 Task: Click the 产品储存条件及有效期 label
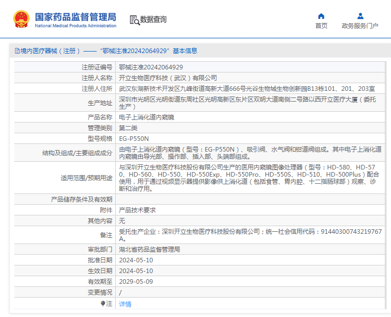pyautogui.click(x=82, y=200)
